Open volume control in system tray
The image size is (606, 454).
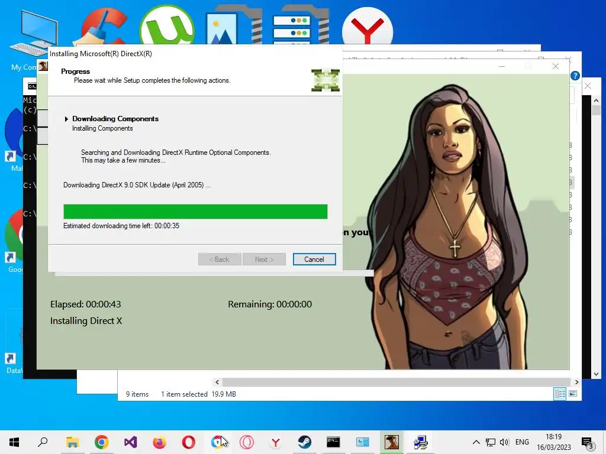(x=504, y=442)
